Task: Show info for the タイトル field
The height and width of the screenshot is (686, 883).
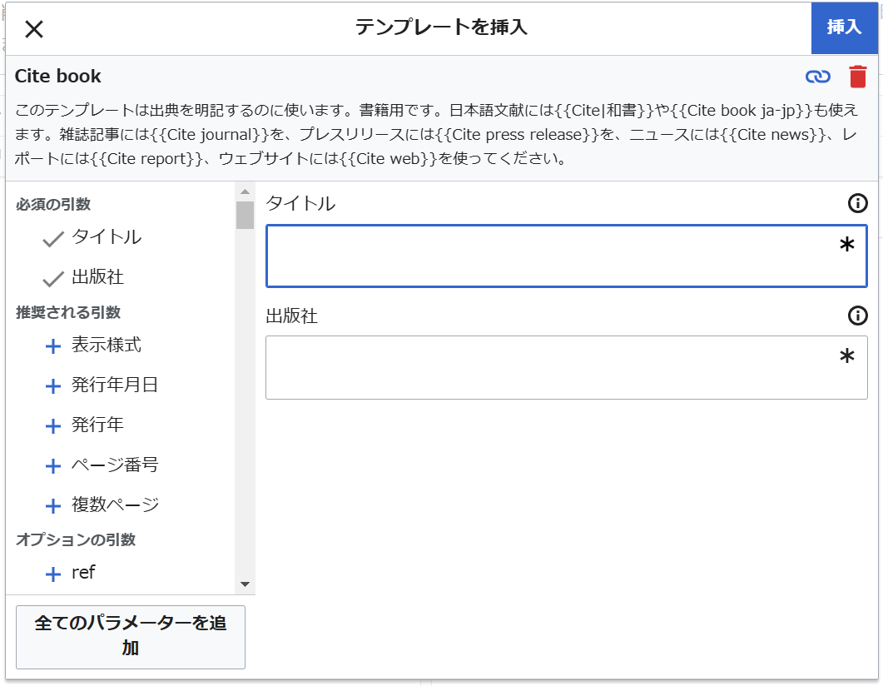Action: coord(857,203)
